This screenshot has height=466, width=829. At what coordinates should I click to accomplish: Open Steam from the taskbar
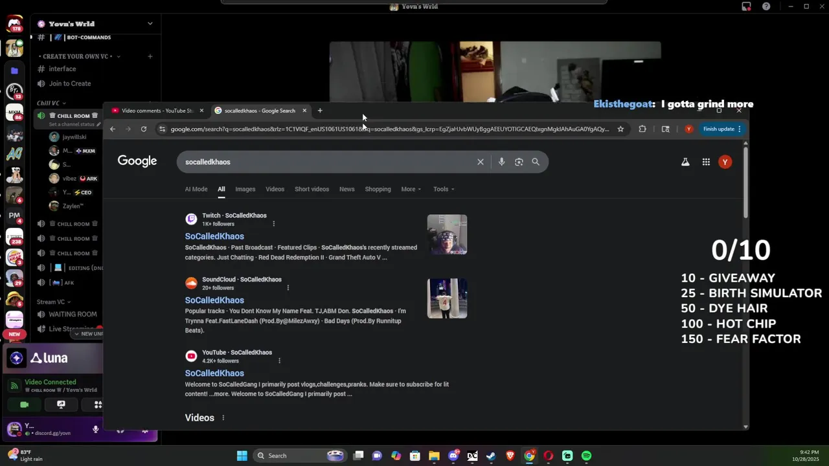click(x=491, y=456)
